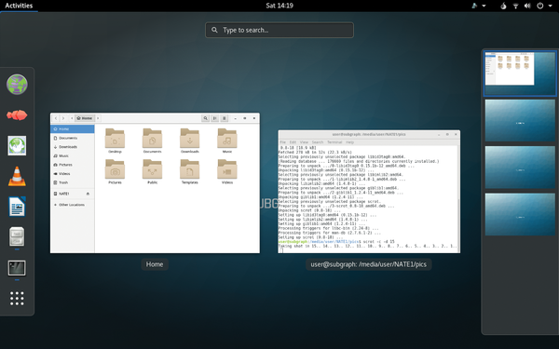The height and width of the screenshot is (349, 559).
Task: Click the leftmost tray icon in top bar
Action: [x=474, y=6]
